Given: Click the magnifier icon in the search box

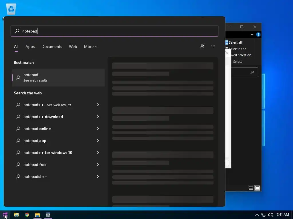Looking at the screenshot, I should click(17, 31).
